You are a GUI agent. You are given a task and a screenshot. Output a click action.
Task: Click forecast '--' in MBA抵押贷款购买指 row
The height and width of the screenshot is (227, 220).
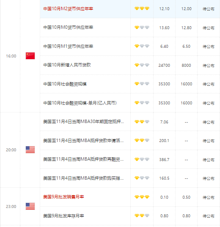[187, 178]
